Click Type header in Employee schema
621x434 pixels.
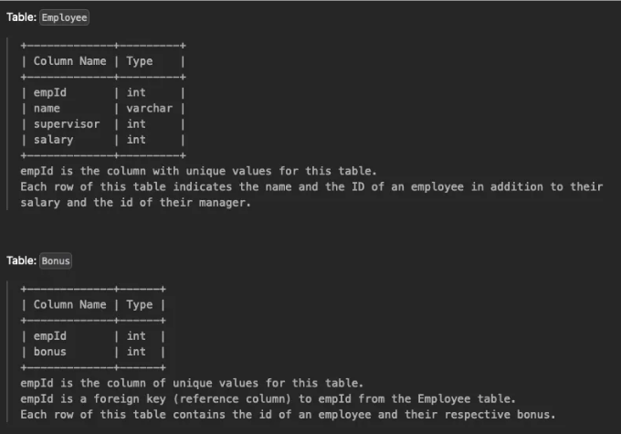[x=140, y=61]
